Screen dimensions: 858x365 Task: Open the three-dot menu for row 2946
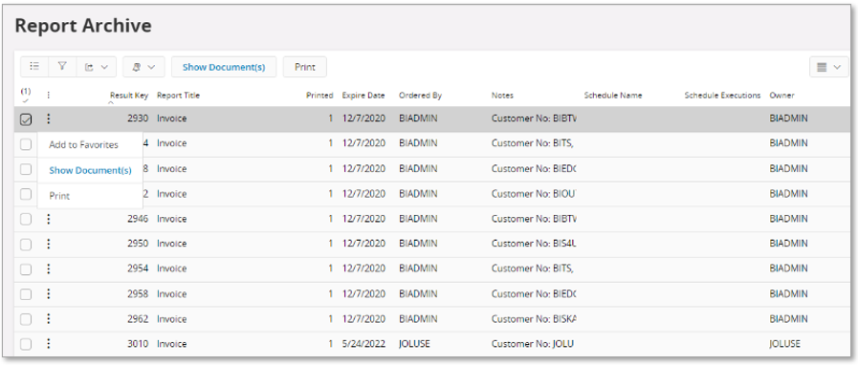click(x=48, y=219)
